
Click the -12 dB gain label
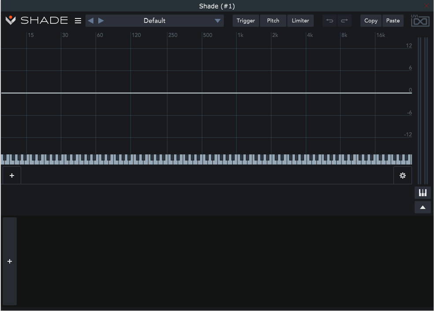click(x=408, y=135)
